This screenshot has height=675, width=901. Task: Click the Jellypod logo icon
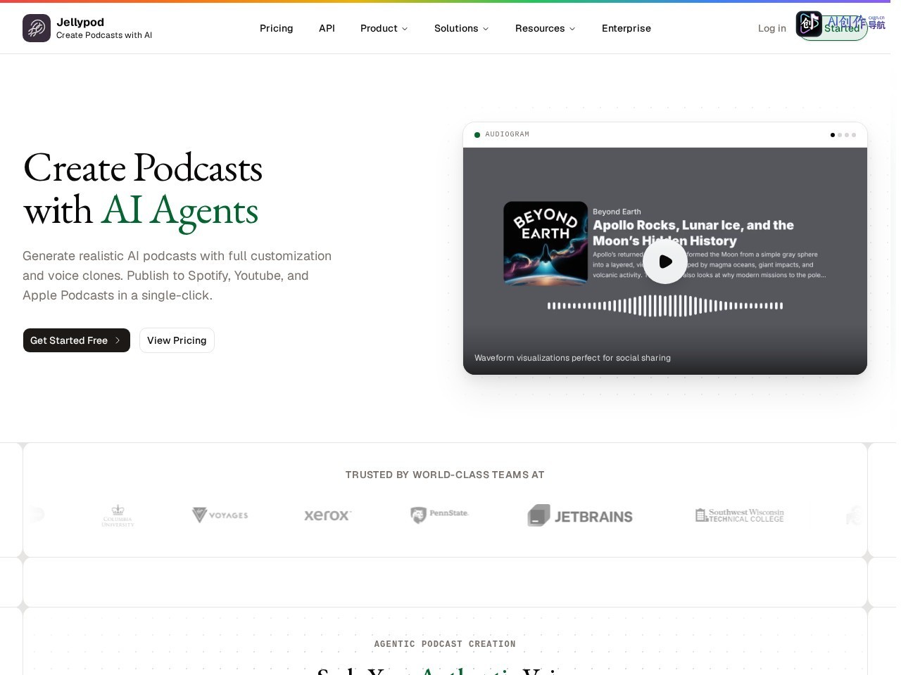pyautogui.click(x=37, y=28)
